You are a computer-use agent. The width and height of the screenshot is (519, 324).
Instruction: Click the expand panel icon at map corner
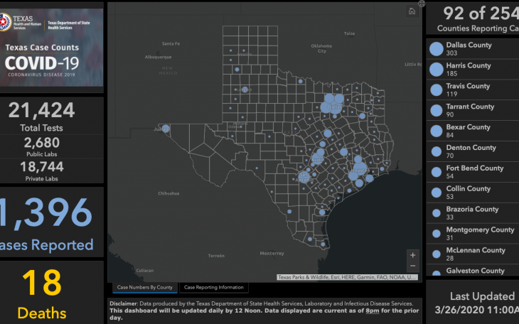[422, 4]
